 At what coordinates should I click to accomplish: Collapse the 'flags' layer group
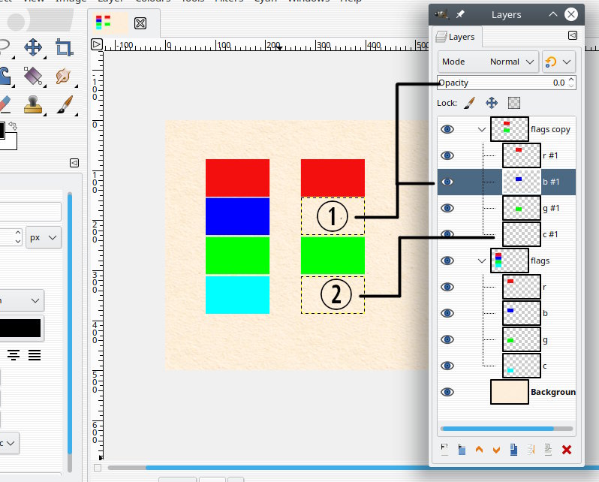pos(482,261)
